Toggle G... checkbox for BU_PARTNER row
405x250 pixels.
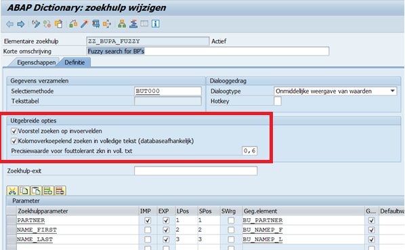(x=371, y=220)
